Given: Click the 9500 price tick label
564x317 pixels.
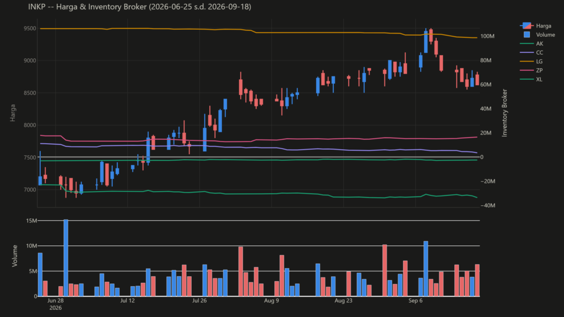Looking at the screenshot, I should pos(30,29).
